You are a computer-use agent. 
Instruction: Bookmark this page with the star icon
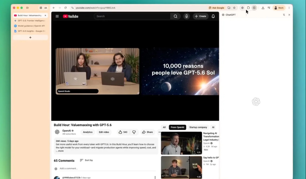[x=234, y=8]
